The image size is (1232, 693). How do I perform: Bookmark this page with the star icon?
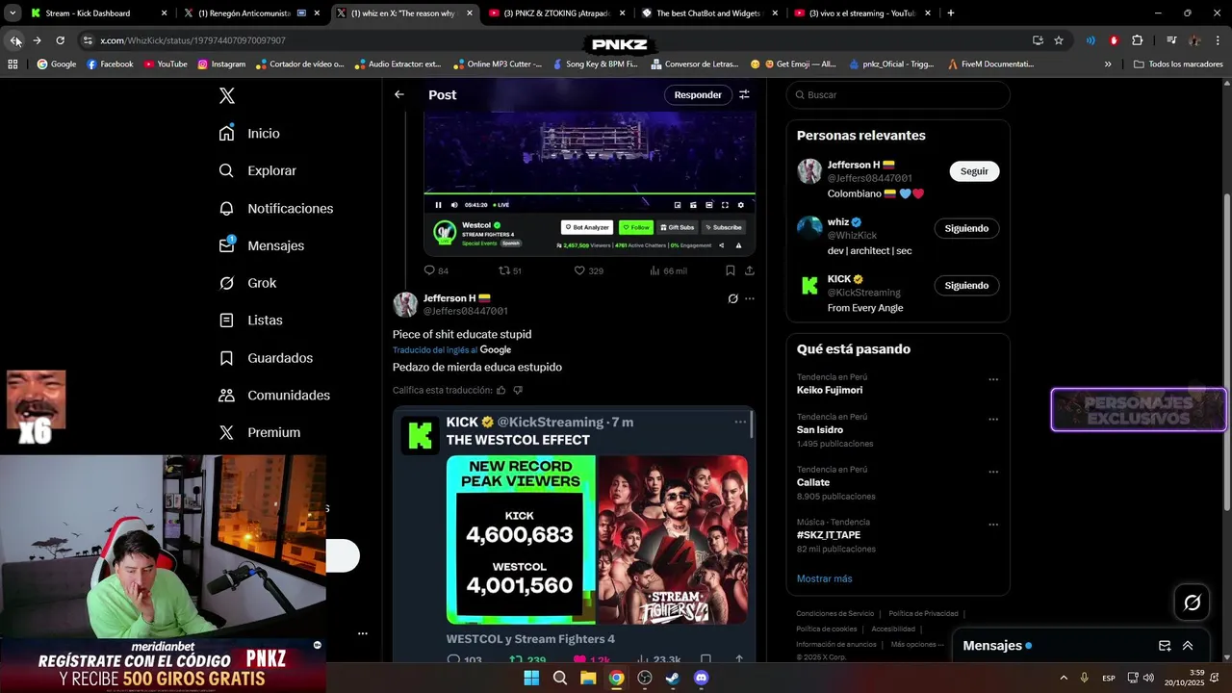(1059, 40)
